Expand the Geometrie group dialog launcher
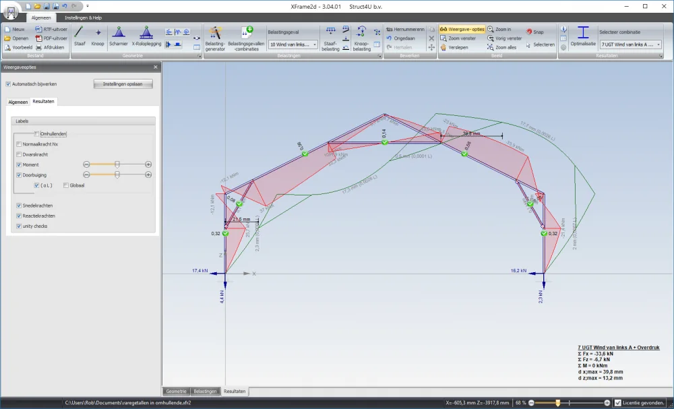 pos(199,57)
